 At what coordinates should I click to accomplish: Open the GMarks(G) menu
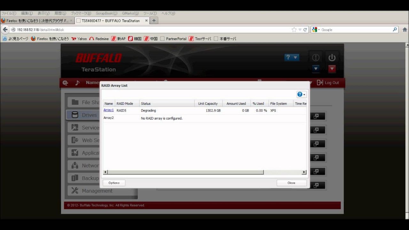[130, 13]
